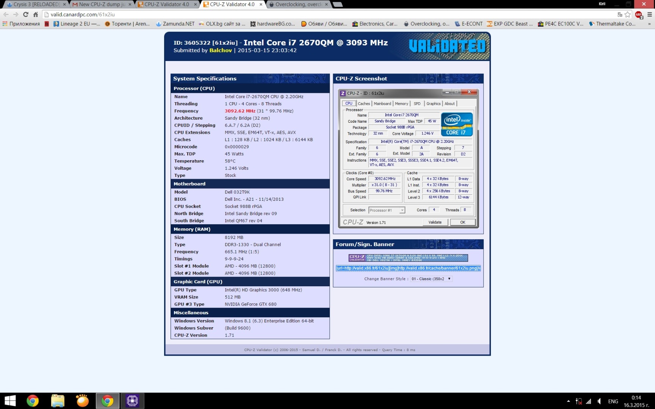Open the network signal tray icon

[x=589, y=401]
